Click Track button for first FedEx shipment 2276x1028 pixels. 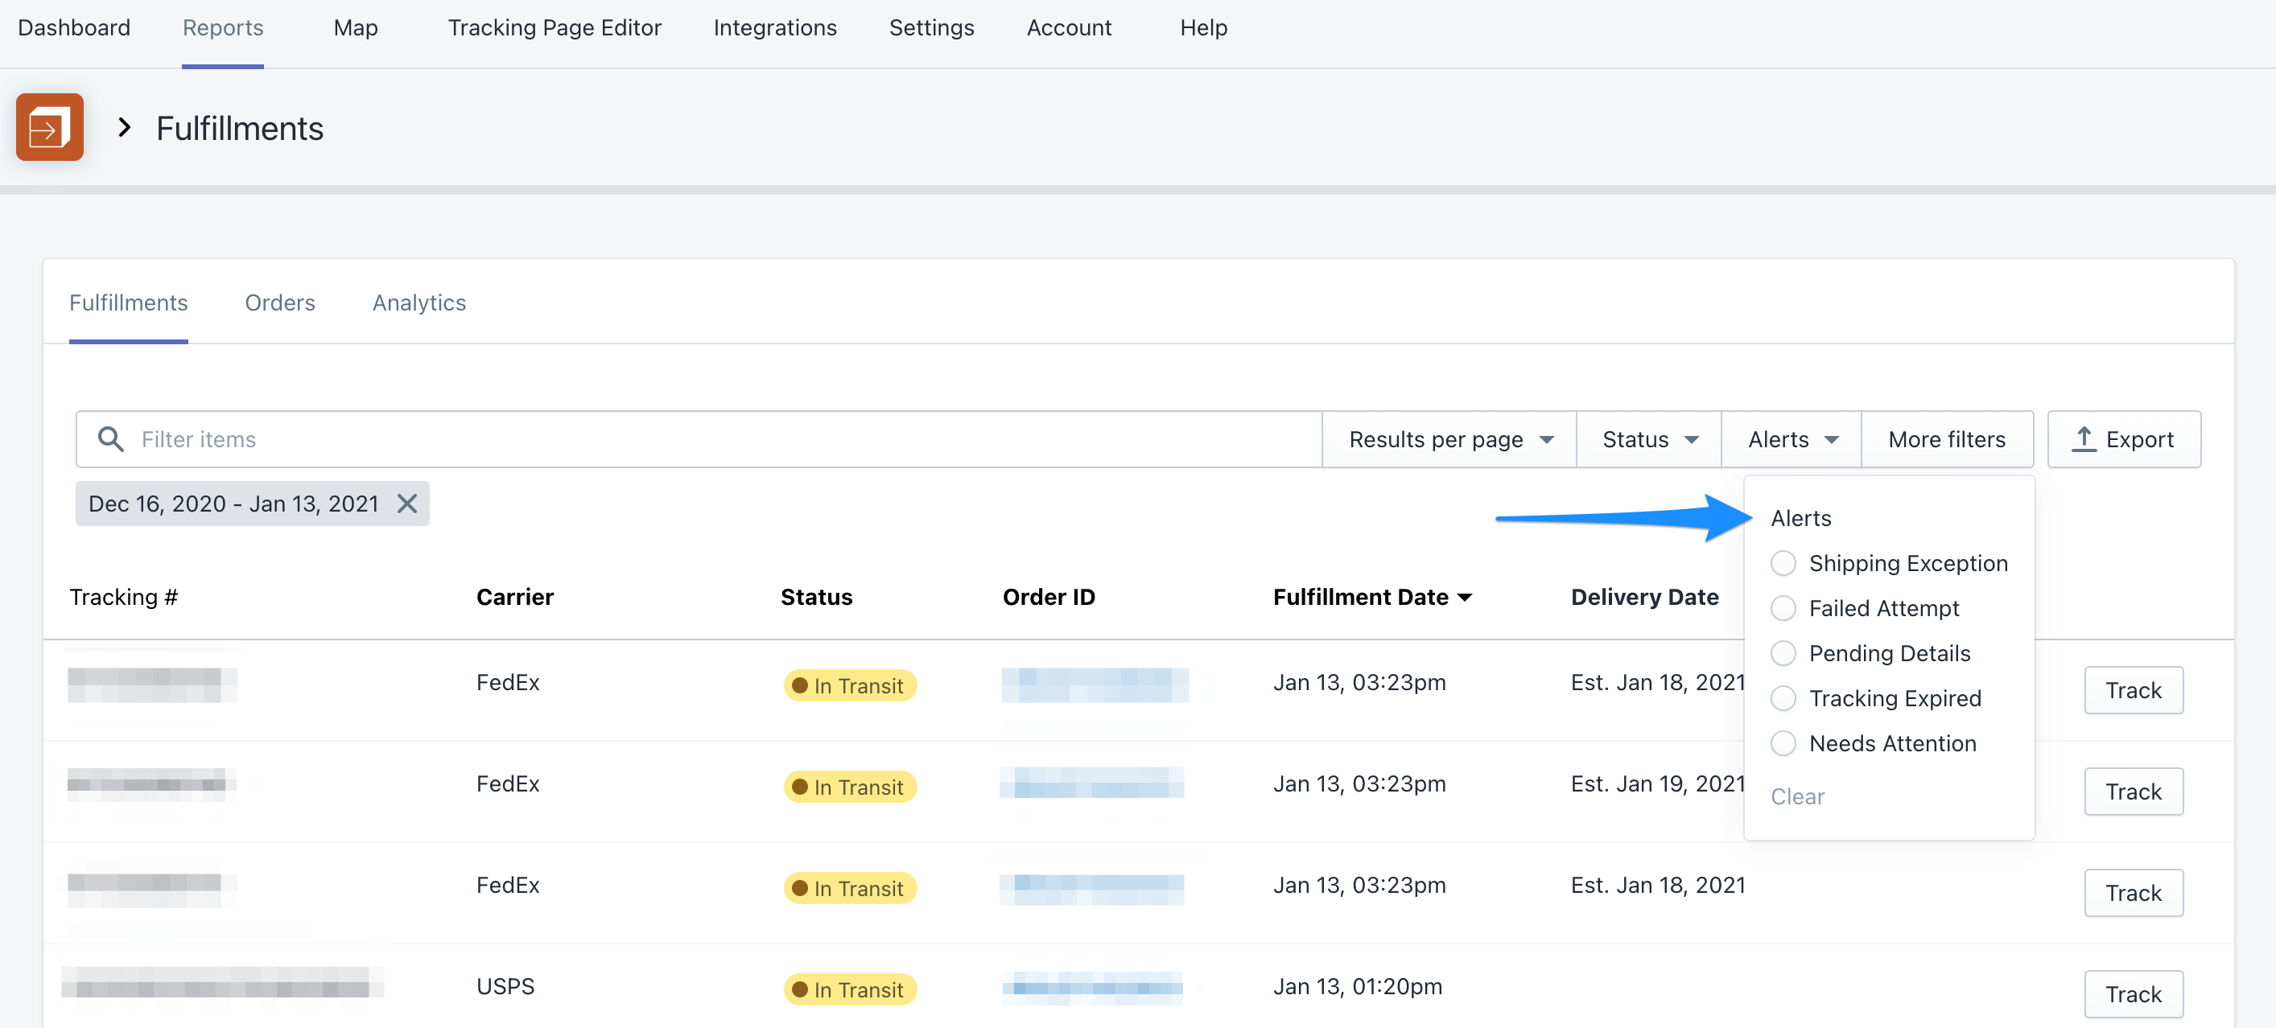(2133, 691)
